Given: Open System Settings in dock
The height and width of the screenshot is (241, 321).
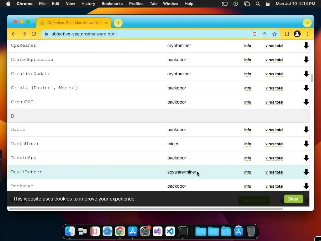Looking at the screenshot, I should [145, 231].
